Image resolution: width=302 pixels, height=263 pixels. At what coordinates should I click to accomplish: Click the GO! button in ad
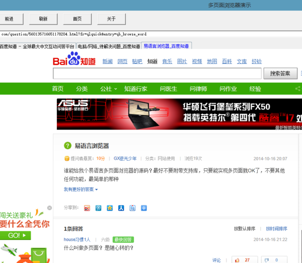click(x=16, y=235)
